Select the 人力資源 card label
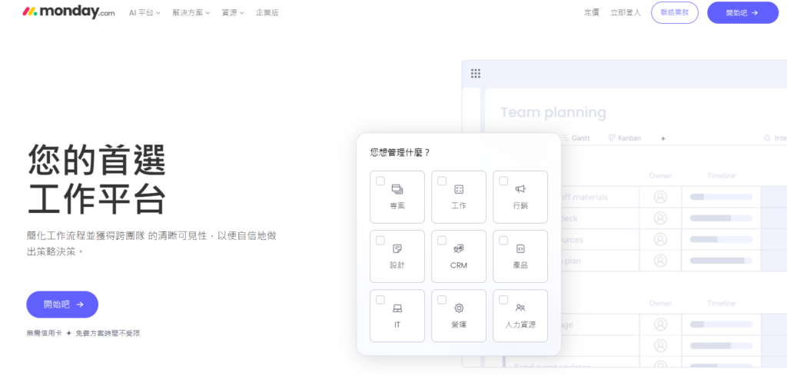The height and width of the screenshot is (389, 787). pos(520,324)
